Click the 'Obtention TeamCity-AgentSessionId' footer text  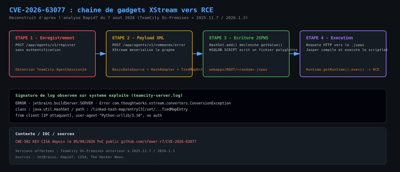point(51,70)
